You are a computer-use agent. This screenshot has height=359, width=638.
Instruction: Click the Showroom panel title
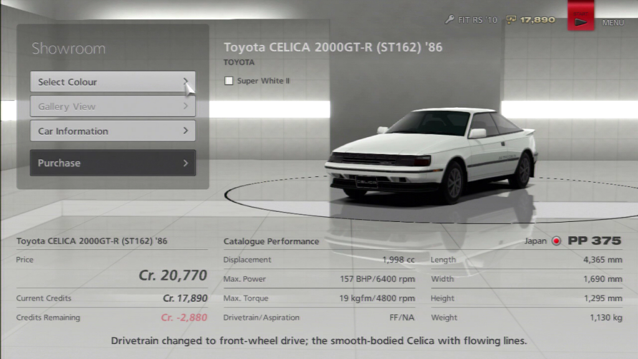(x=69, y=49)
